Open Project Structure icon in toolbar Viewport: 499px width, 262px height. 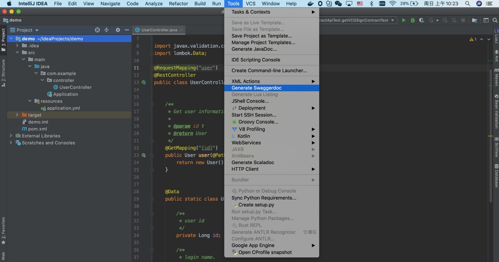tap(475, 20)
